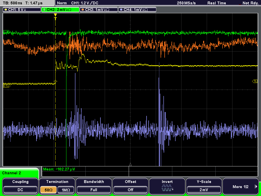Open Y-Scale 2 mV setting

click(x=204, y=186)
